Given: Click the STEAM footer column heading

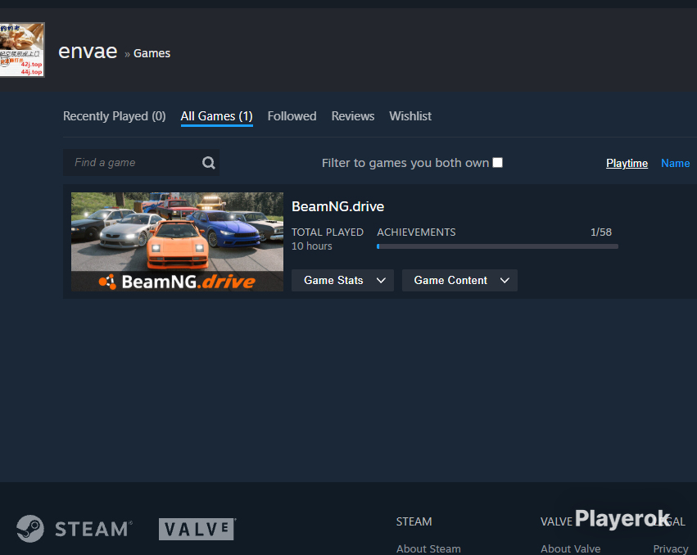Looking at the screenshot, I should click(x=414, y=521).
